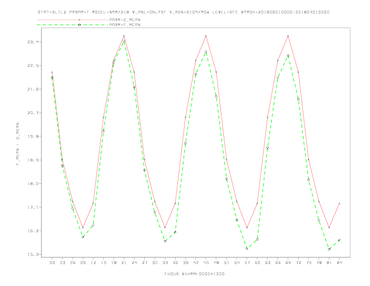Image resolution: width=370 pixels, height=286 pixels.
Task: Click the horizontal axis title FHOUR VHHMM:0000>1200
Action: click(x=194, y=274)
